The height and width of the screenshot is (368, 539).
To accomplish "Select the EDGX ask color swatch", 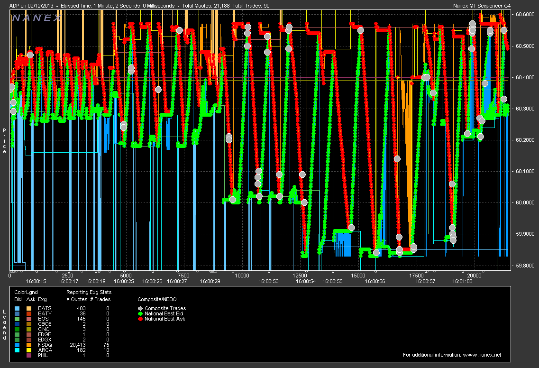I will (29, 340).
